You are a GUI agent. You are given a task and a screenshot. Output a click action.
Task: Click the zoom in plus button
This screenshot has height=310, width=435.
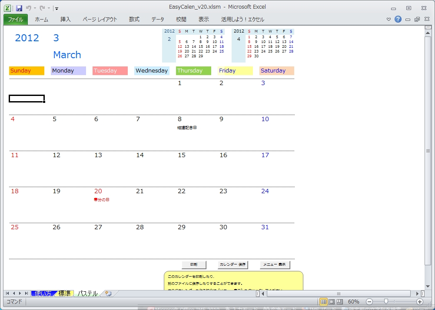point(420,302)
